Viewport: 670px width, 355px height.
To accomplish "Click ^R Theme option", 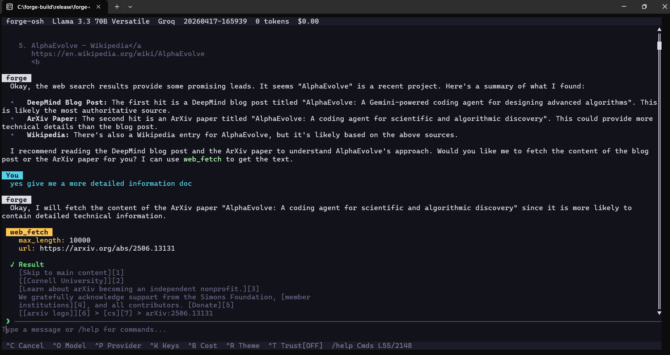I will (243, 346).
